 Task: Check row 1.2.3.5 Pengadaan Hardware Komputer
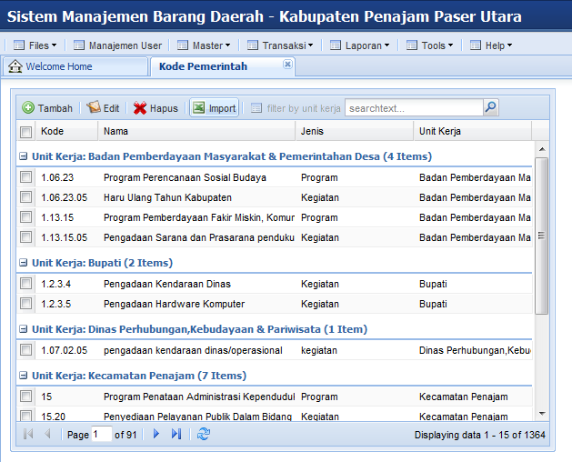pos(25,304)
